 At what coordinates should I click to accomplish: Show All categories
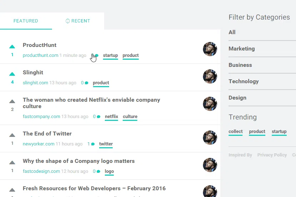232,32
